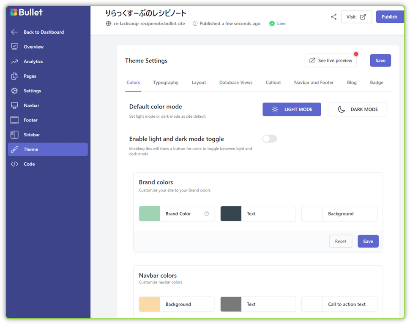This screenshot has height=324, width=410.
Task: Pick the gray Navbar Text swatch
Action: 231,304
